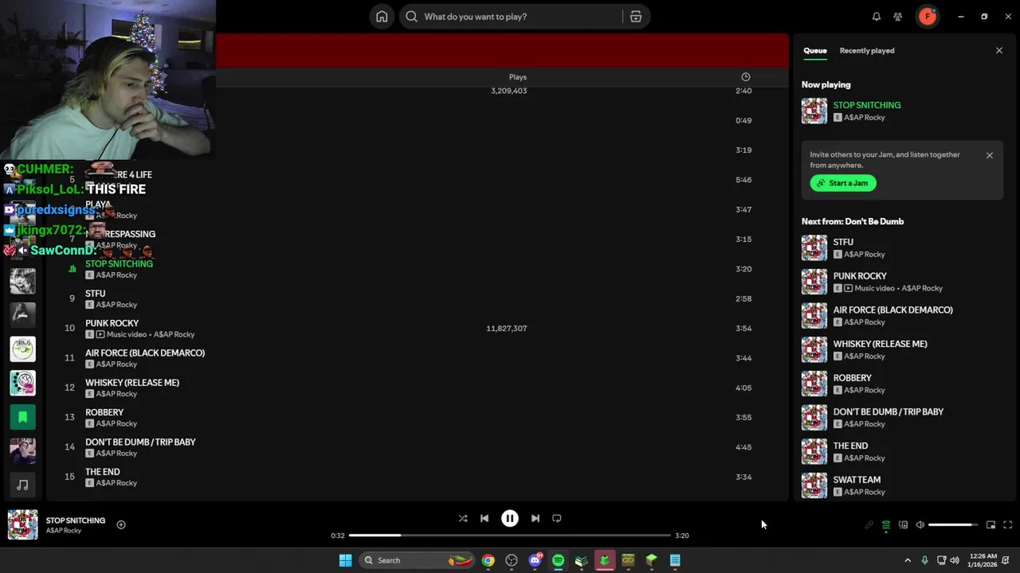This screenshot has height=573, width=1020.
Task: Open the system tray volume icon
Action: click(x=955, y=560)
